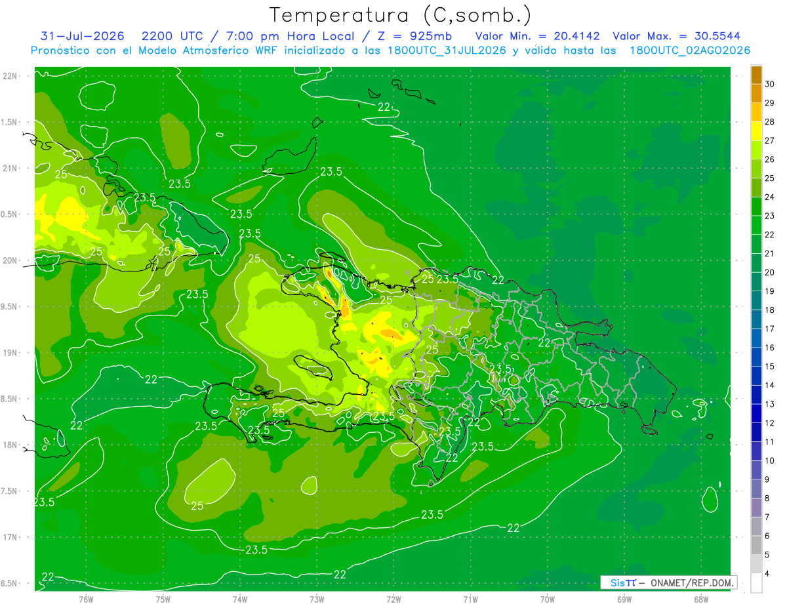The height and width of the screenshot is (608, 787).
Task: Click the teal 19 degree legend swatch
Action: 756,282
